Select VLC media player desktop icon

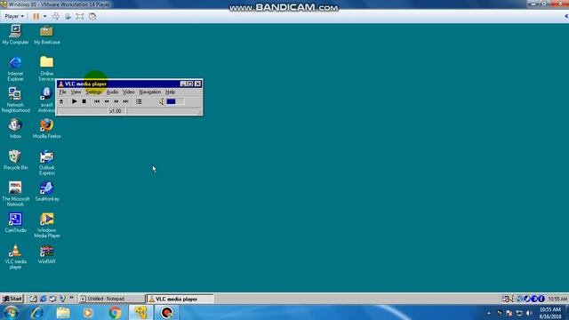(x=15, y=257)
